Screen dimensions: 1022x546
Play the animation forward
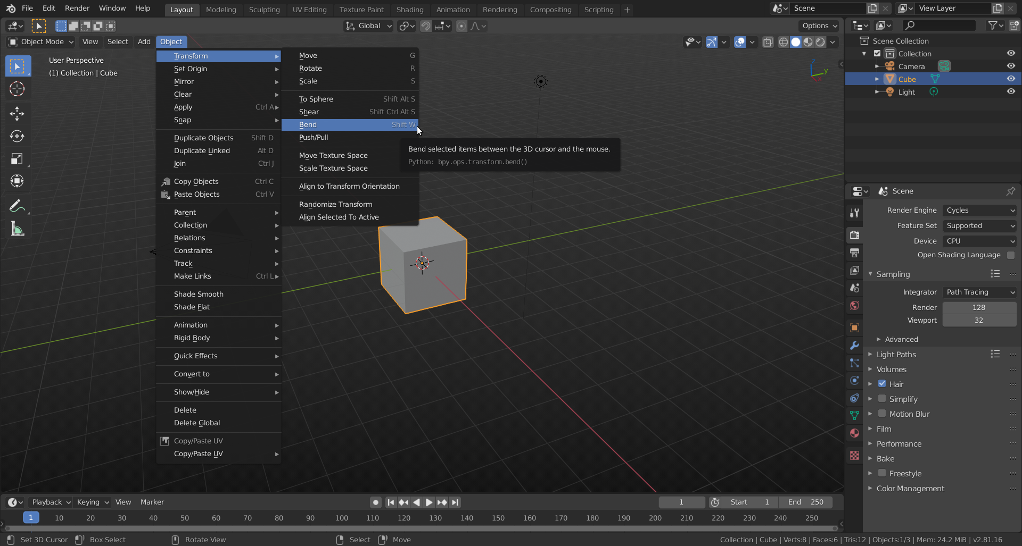(x=429, y=502)
